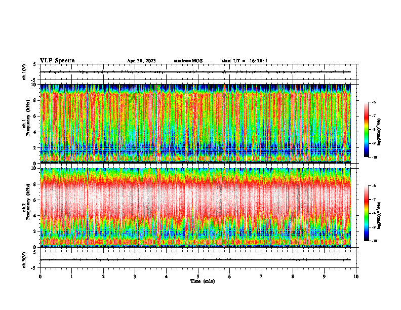Click the time axis tick label "2"
Screen dimensions: 401x310
103,277
